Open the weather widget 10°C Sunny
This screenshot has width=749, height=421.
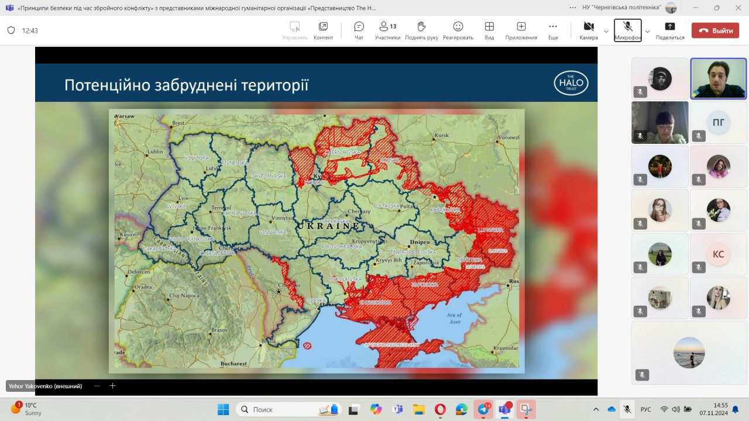click(26, 409)
